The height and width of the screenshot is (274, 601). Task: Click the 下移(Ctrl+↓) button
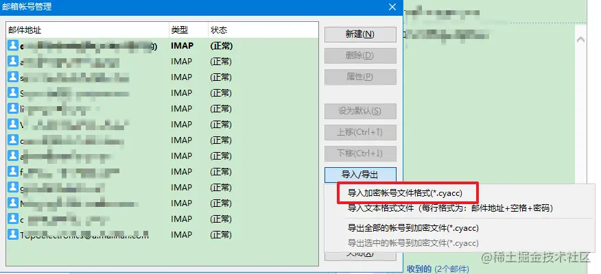(x=360, y=153)
